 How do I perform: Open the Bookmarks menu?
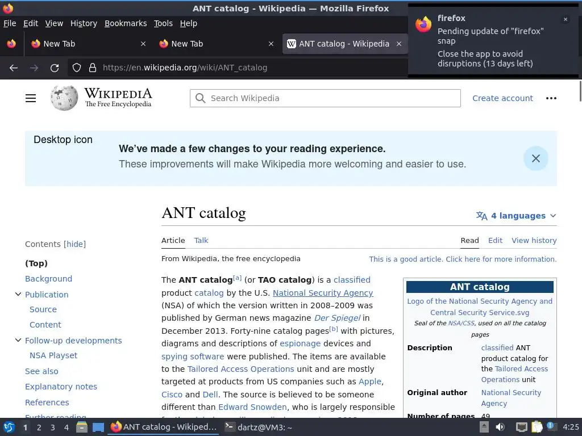click(x=126, y=23)
